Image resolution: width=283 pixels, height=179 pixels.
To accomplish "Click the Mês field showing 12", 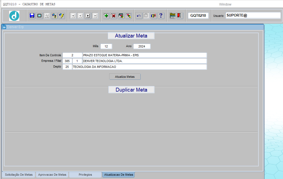I will coord(106,46).
